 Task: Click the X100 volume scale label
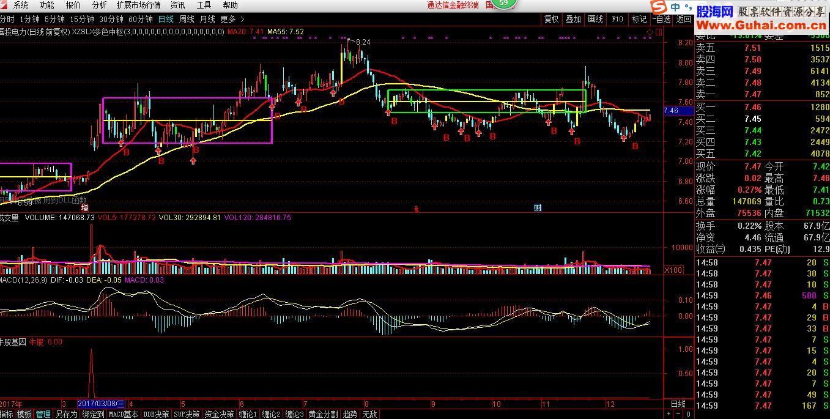click(675, 270)
